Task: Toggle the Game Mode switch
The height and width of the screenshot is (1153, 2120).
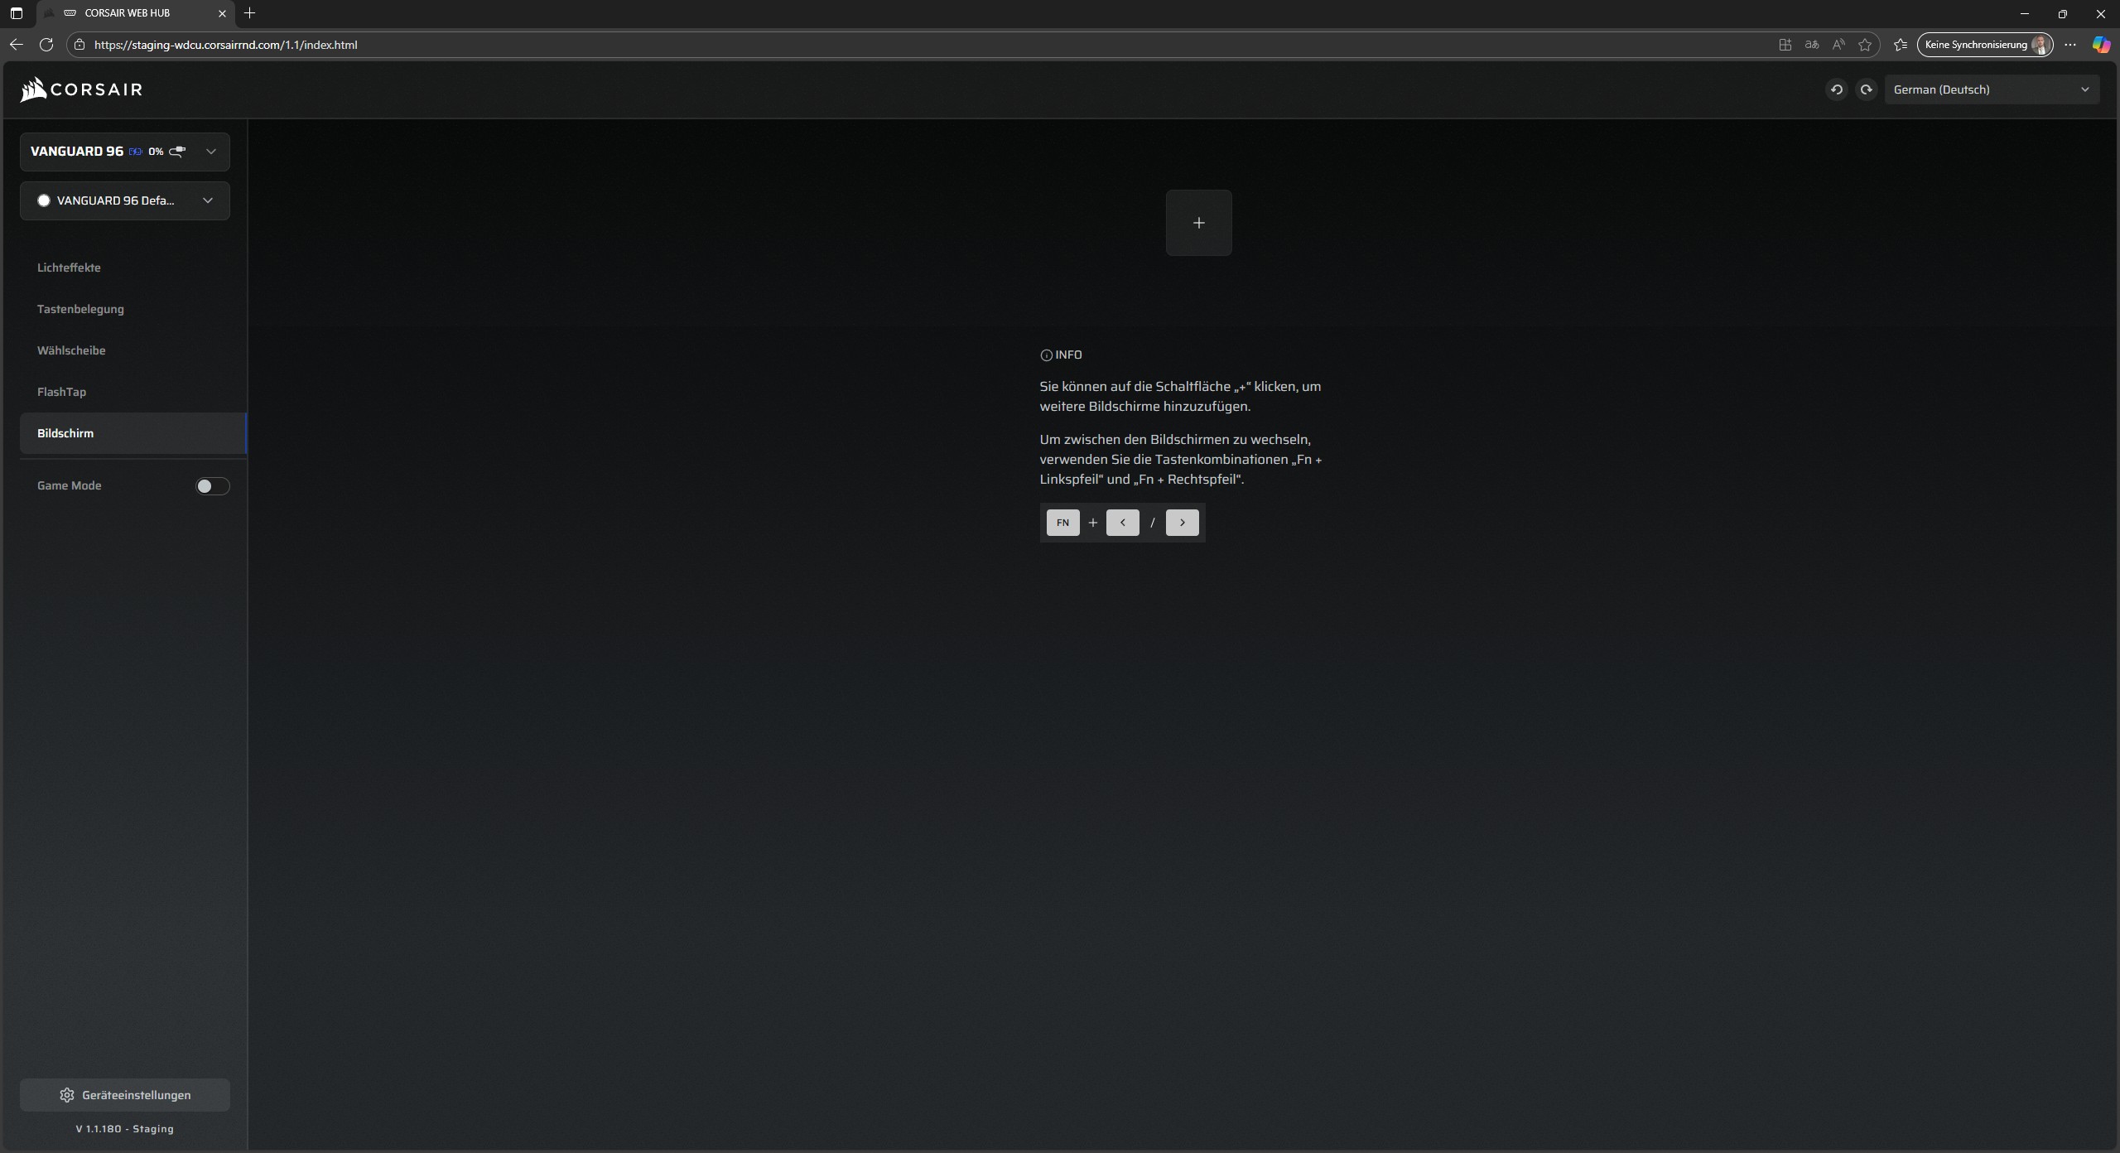Action: (x=212, y=486)
